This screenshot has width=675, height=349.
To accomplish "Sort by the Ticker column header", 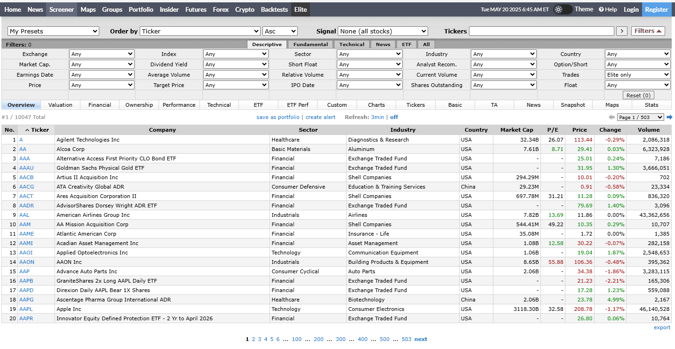I will point(37,130).
